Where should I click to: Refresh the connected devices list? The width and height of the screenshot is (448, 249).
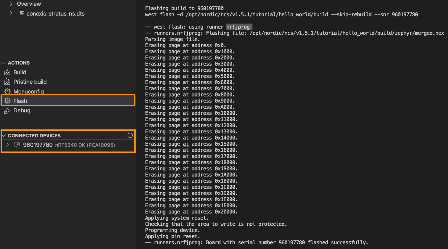130,135
